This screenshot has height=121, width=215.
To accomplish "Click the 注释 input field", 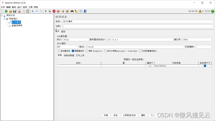I will pos(138,26).
